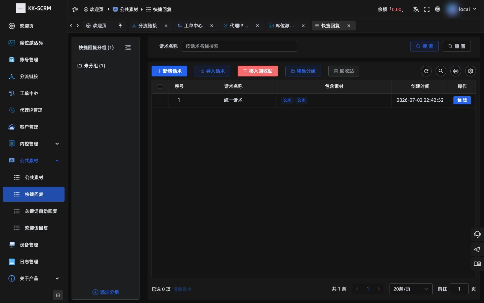Close the 快捷回复 tab
The height and width of the screenshot is (303, 484).
349,26
